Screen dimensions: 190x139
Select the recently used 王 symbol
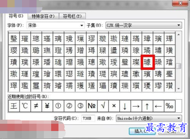tap(14, 106)
